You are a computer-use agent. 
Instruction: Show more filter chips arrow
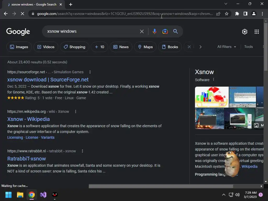pyautogui.click(x=200, y=47)
